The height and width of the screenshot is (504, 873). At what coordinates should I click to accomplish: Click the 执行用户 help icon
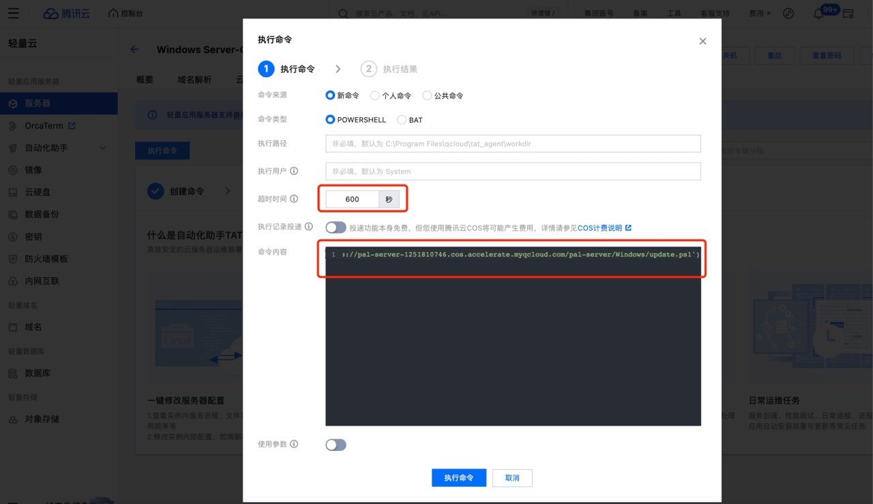pos(294,171)
